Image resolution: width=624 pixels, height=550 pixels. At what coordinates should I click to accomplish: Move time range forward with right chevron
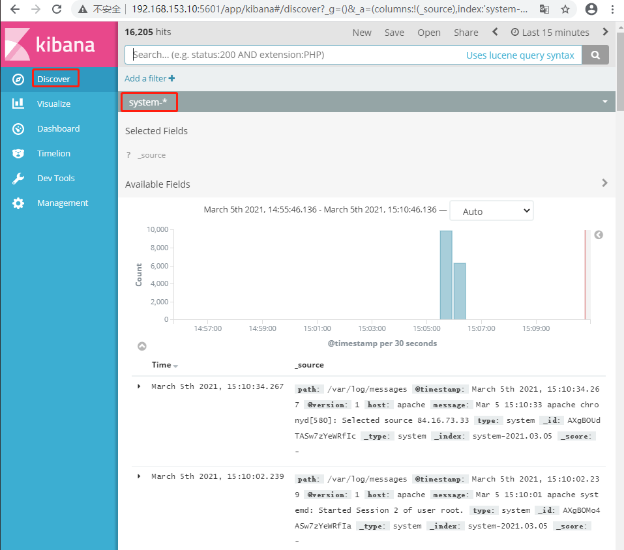pos(605,32)
